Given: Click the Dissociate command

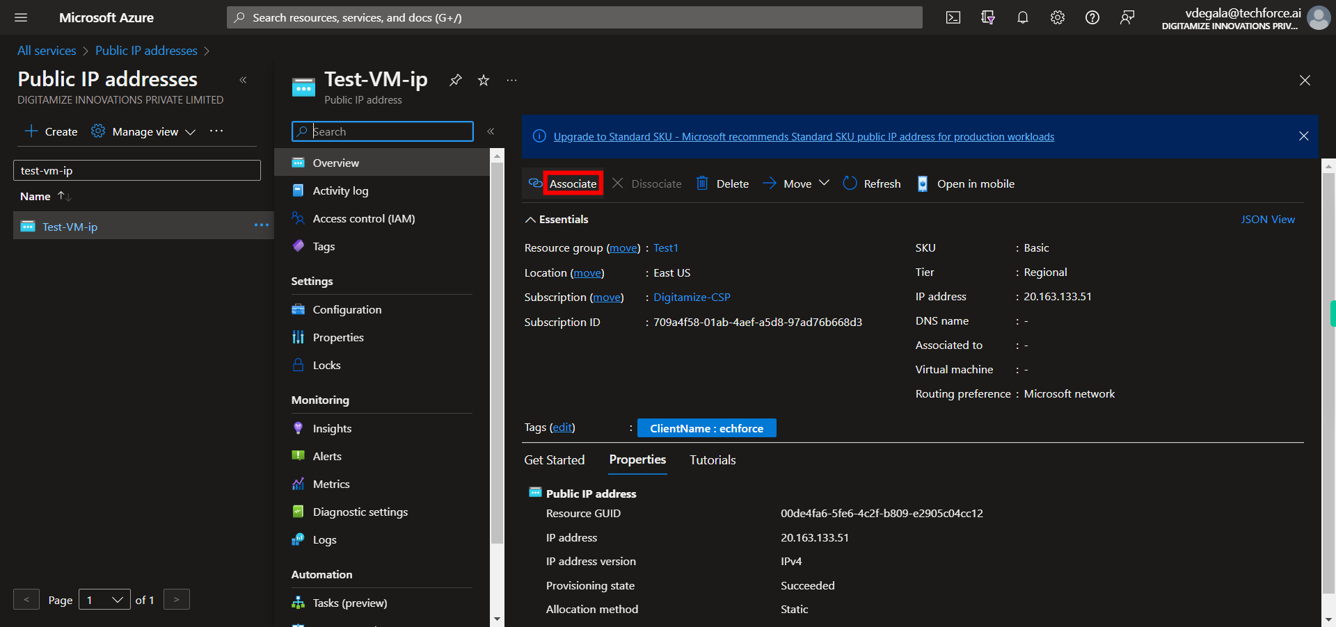Looking at the screenshot, I should click(x=646, y=184).
